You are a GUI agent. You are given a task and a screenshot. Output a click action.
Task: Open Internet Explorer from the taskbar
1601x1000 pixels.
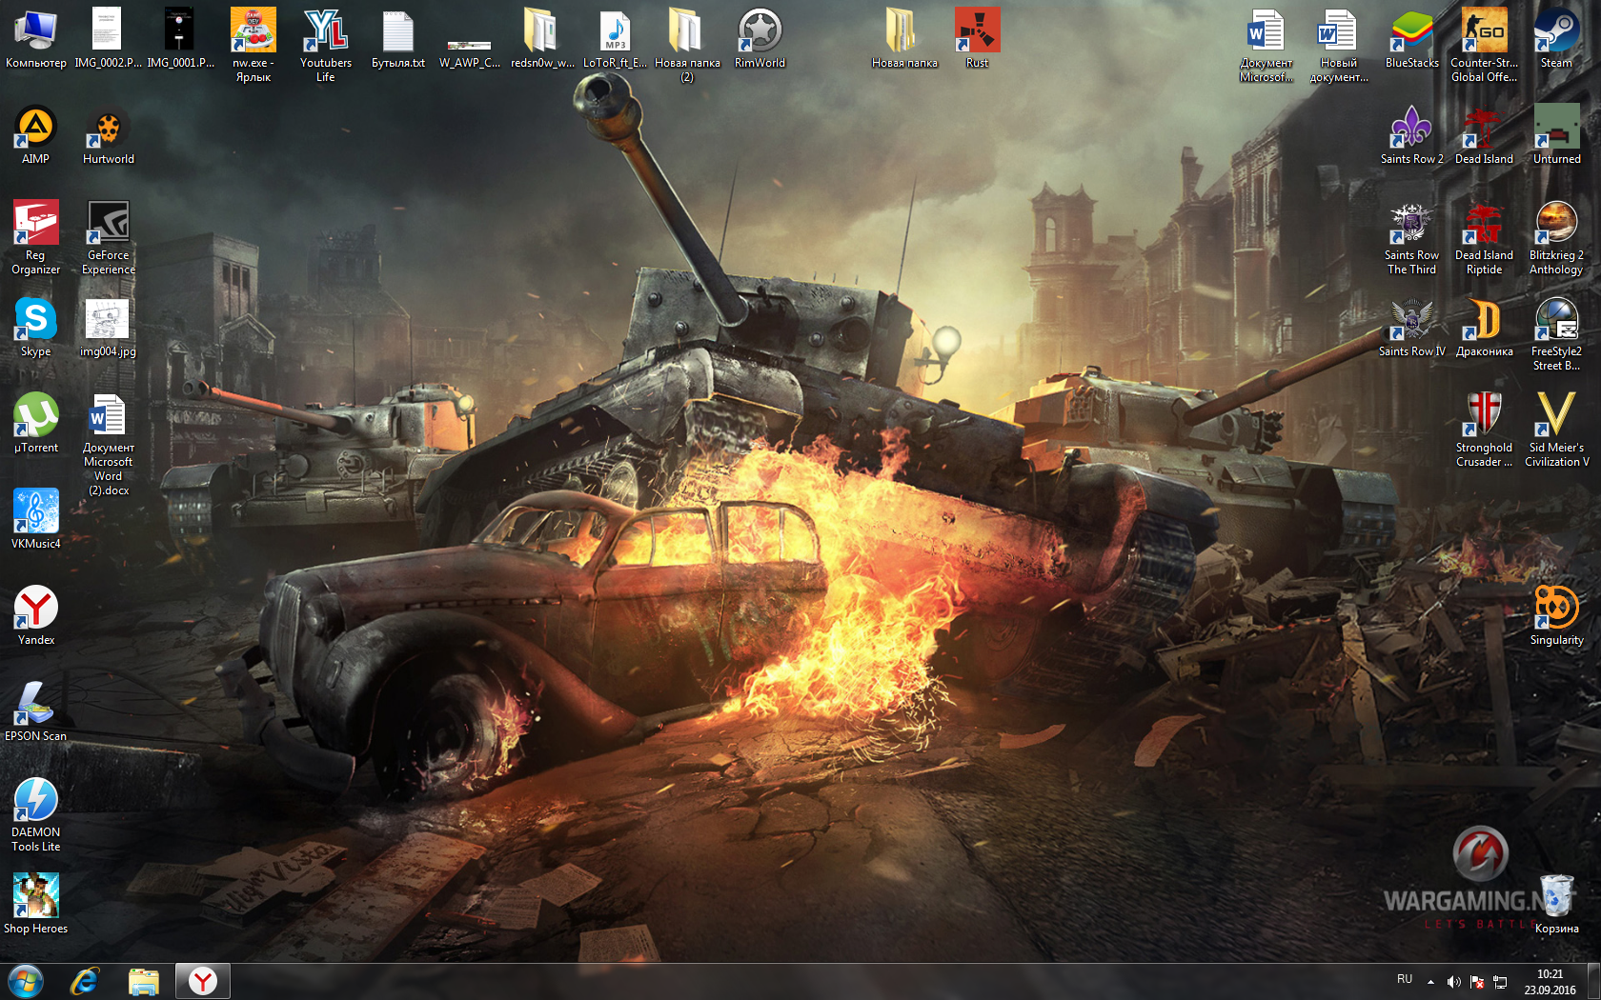tap(85, 981)
